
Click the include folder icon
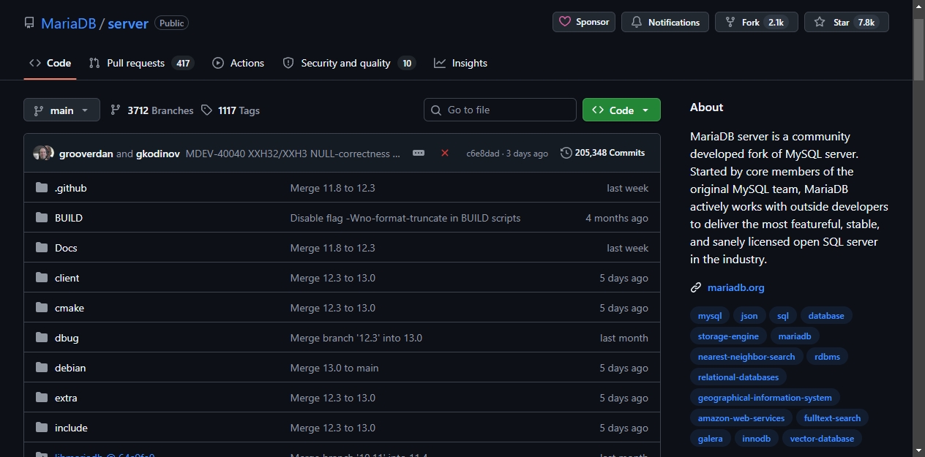pyautogui.click(x=42, y=428)
